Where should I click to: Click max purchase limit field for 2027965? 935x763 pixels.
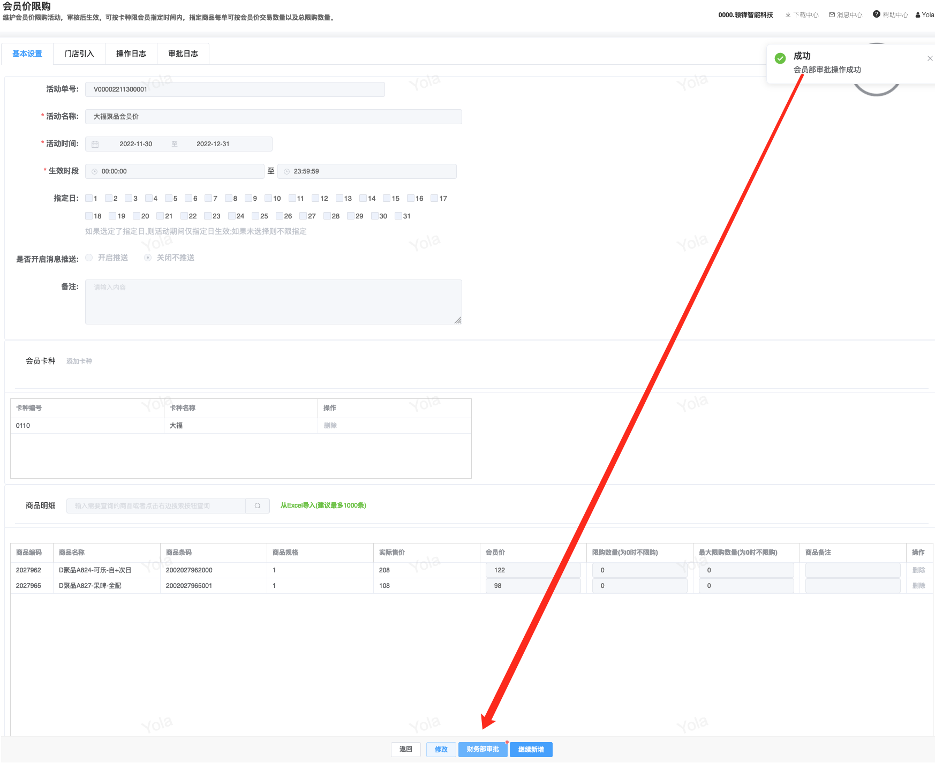[747, 586]
